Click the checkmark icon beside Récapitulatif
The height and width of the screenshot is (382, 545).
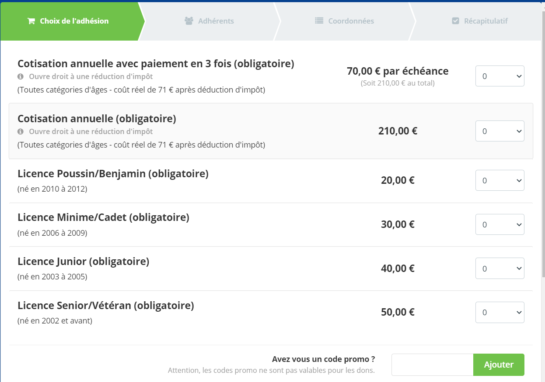pyautogui.click(x=455, y=21)
